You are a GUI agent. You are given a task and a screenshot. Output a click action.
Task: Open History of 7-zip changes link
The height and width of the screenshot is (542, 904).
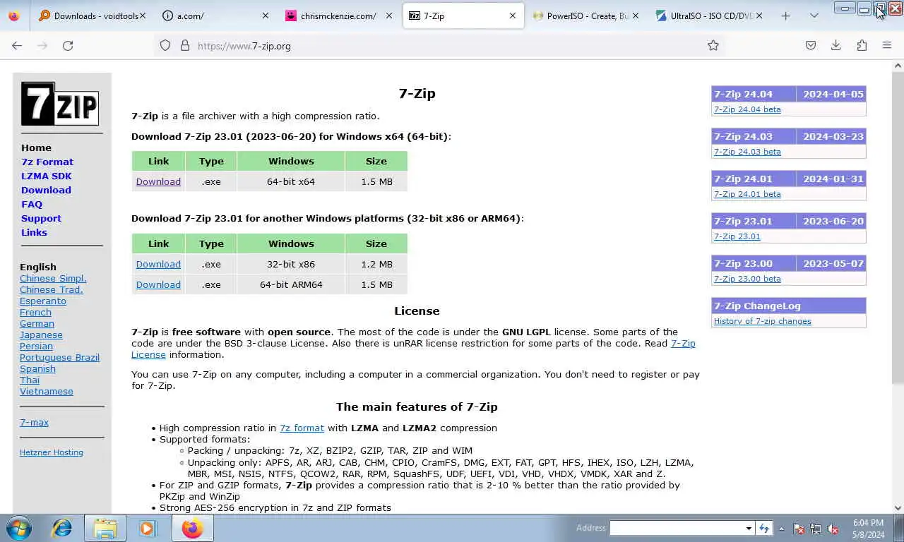(x=763, y=321)
